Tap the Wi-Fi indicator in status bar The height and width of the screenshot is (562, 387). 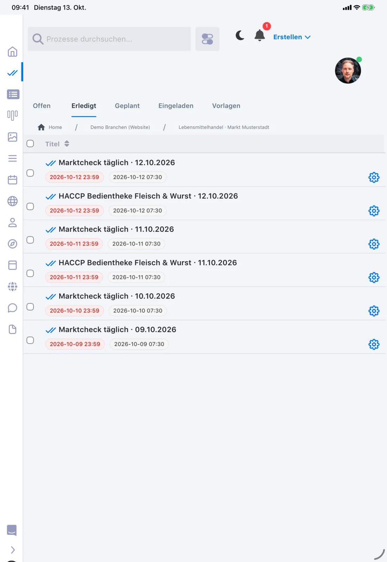click(357, 7)
